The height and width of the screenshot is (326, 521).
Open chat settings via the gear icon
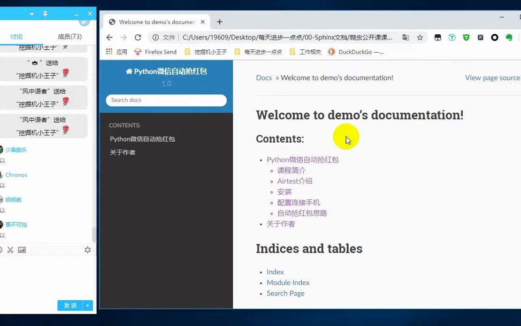87,249
